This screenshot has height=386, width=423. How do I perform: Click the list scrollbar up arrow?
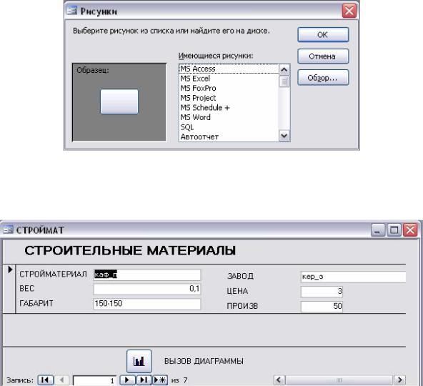[284, 70]
